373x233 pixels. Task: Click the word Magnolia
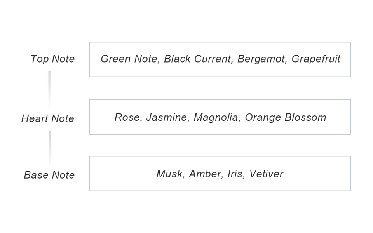[215, 118]
